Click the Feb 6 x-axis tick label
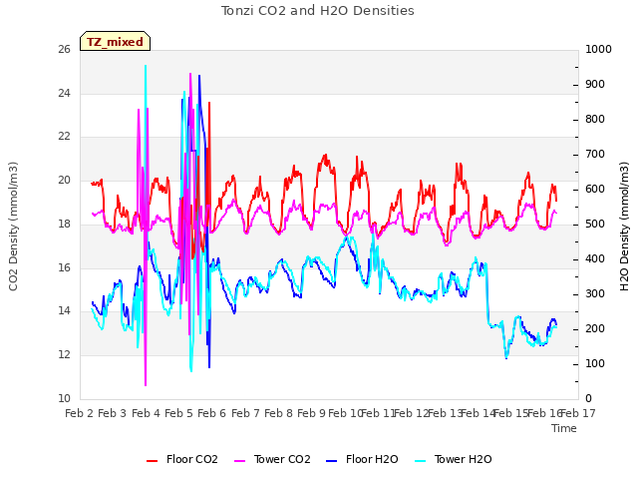Screen dimensions: 638x479 (211, 413)
